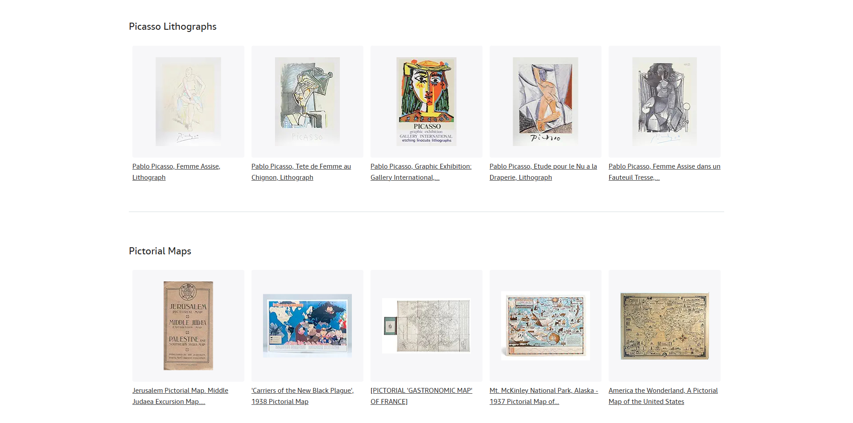
Task: Select the Picasso Graphic Exhibition poster image
Action: click(x=426, y=102)
